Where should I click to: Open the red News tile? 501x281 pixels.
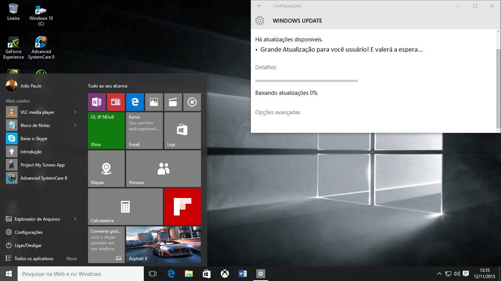116,102
